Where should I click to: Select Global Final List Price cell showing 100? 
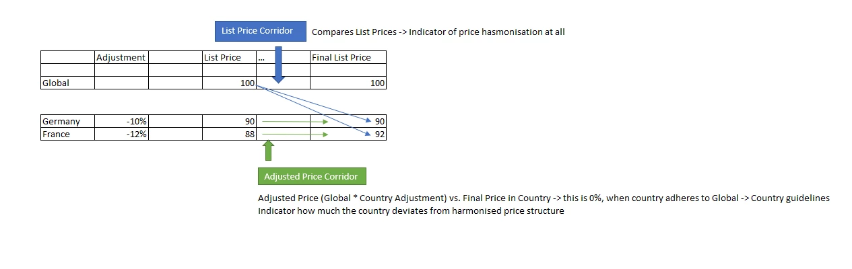click(x=348, y=83)
